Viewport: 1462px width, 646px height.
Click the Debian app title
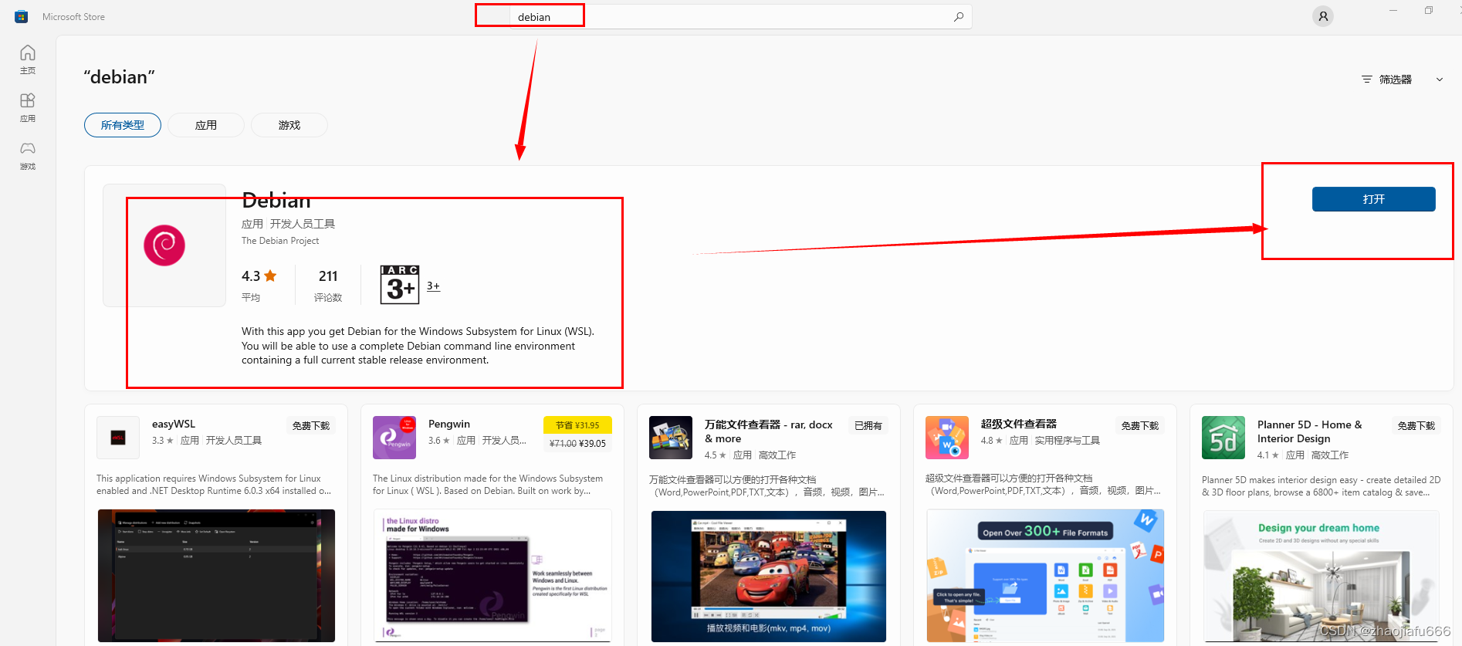coord(276,201)
